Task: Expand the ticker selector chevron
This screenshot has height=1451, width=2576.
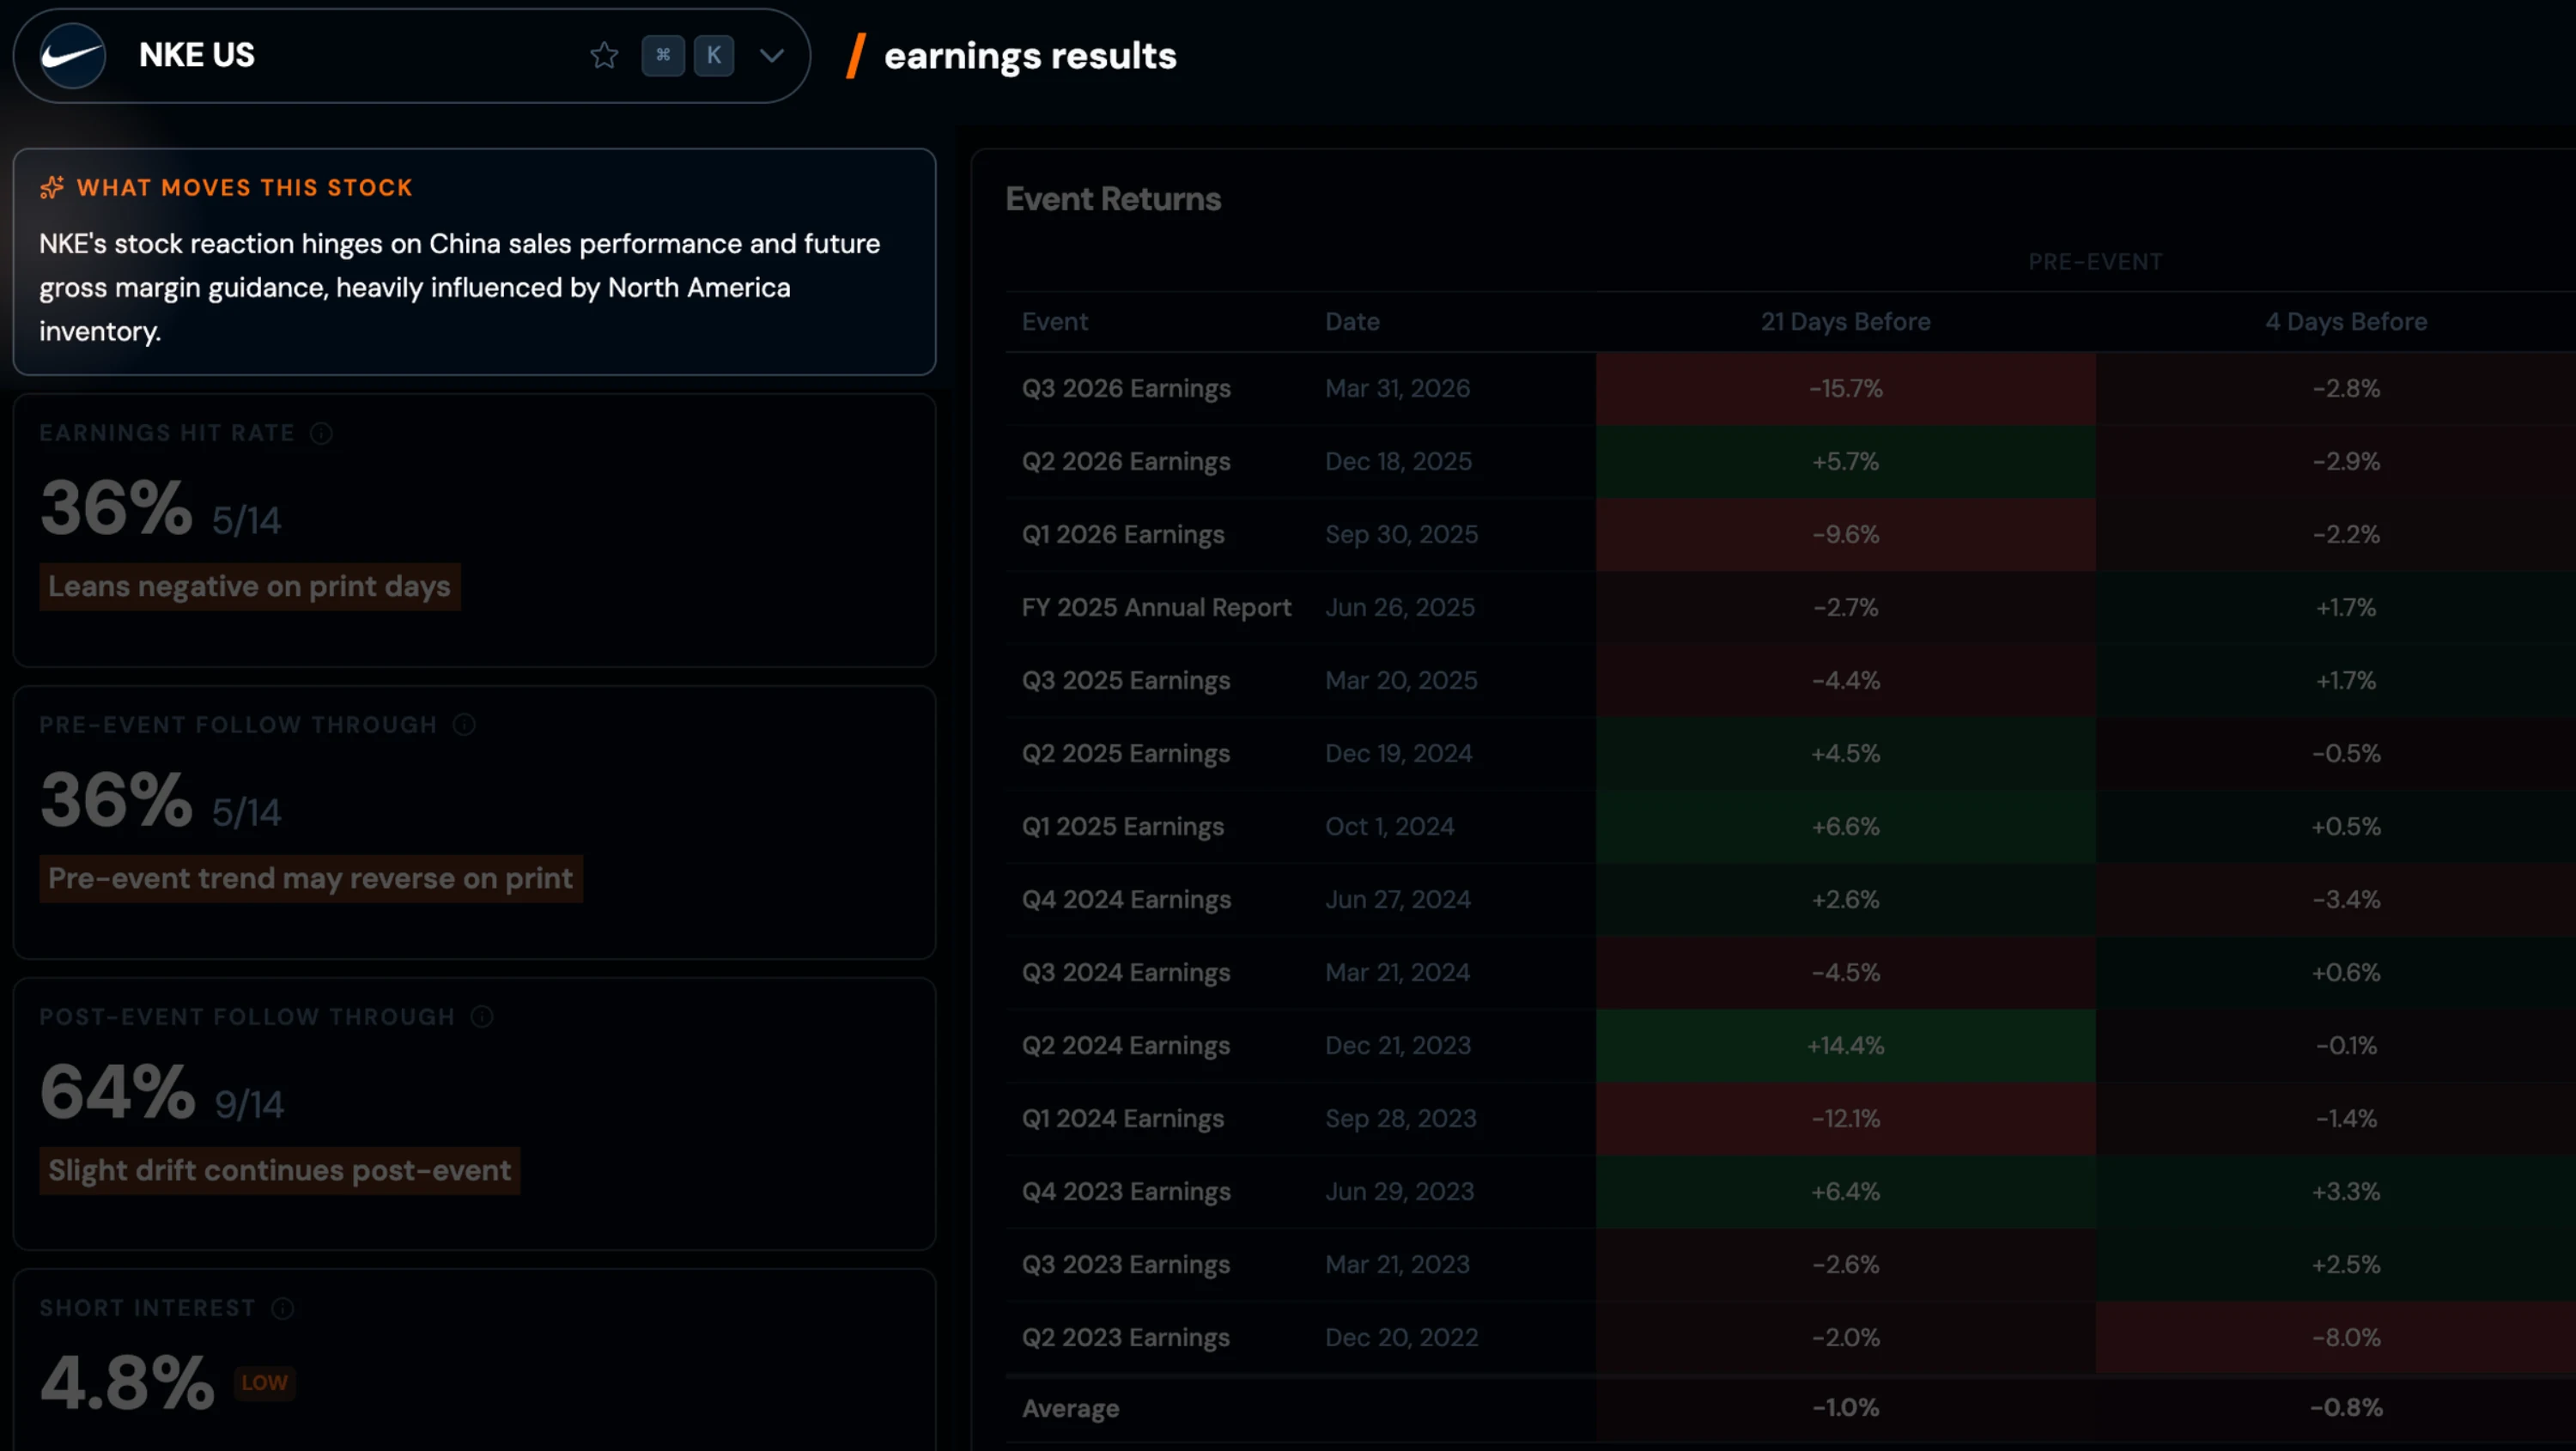Action: (x=772, y=56)
